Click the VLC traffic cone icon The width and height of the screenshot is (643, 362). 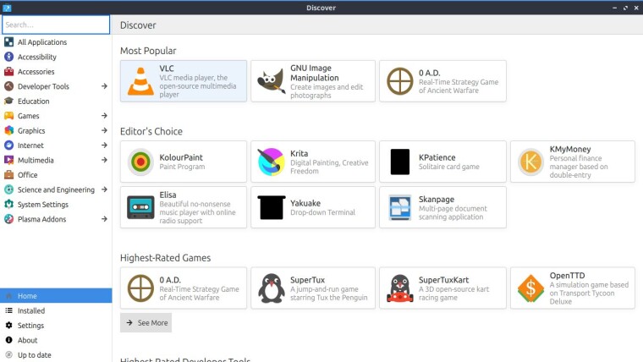click(x=140, y=81)
